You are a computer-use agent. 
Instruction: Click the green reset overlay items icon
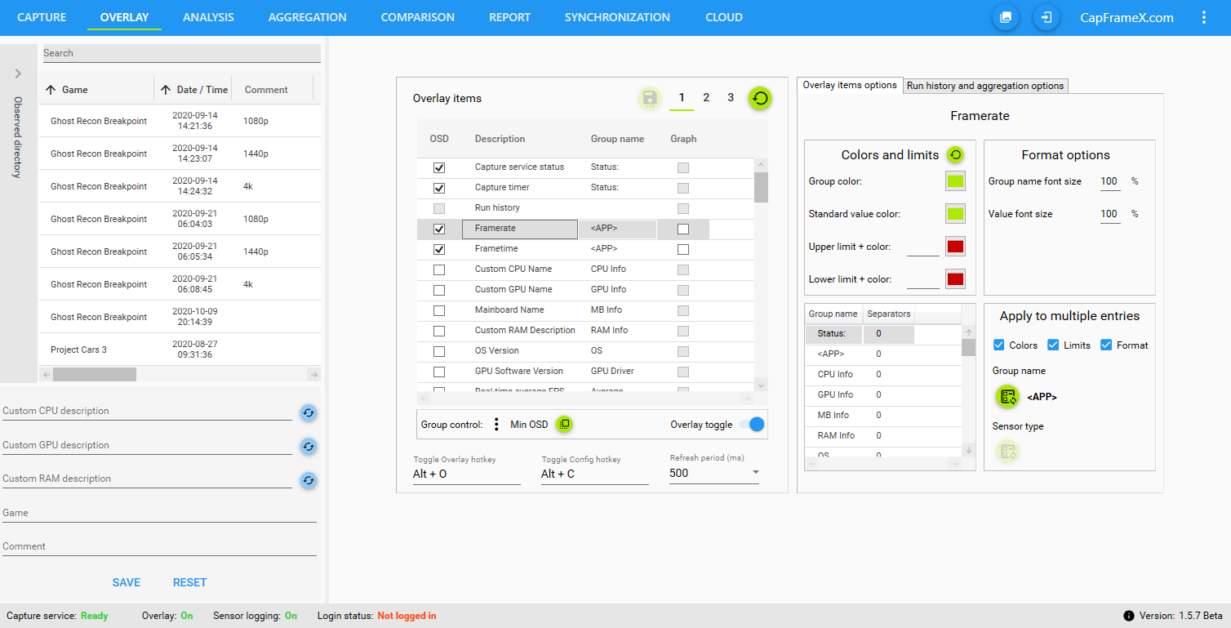coord(760,99)
